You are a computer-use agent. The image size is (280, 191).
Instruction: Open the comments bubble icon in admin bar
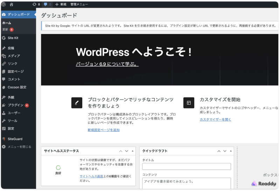click(45, 4)
